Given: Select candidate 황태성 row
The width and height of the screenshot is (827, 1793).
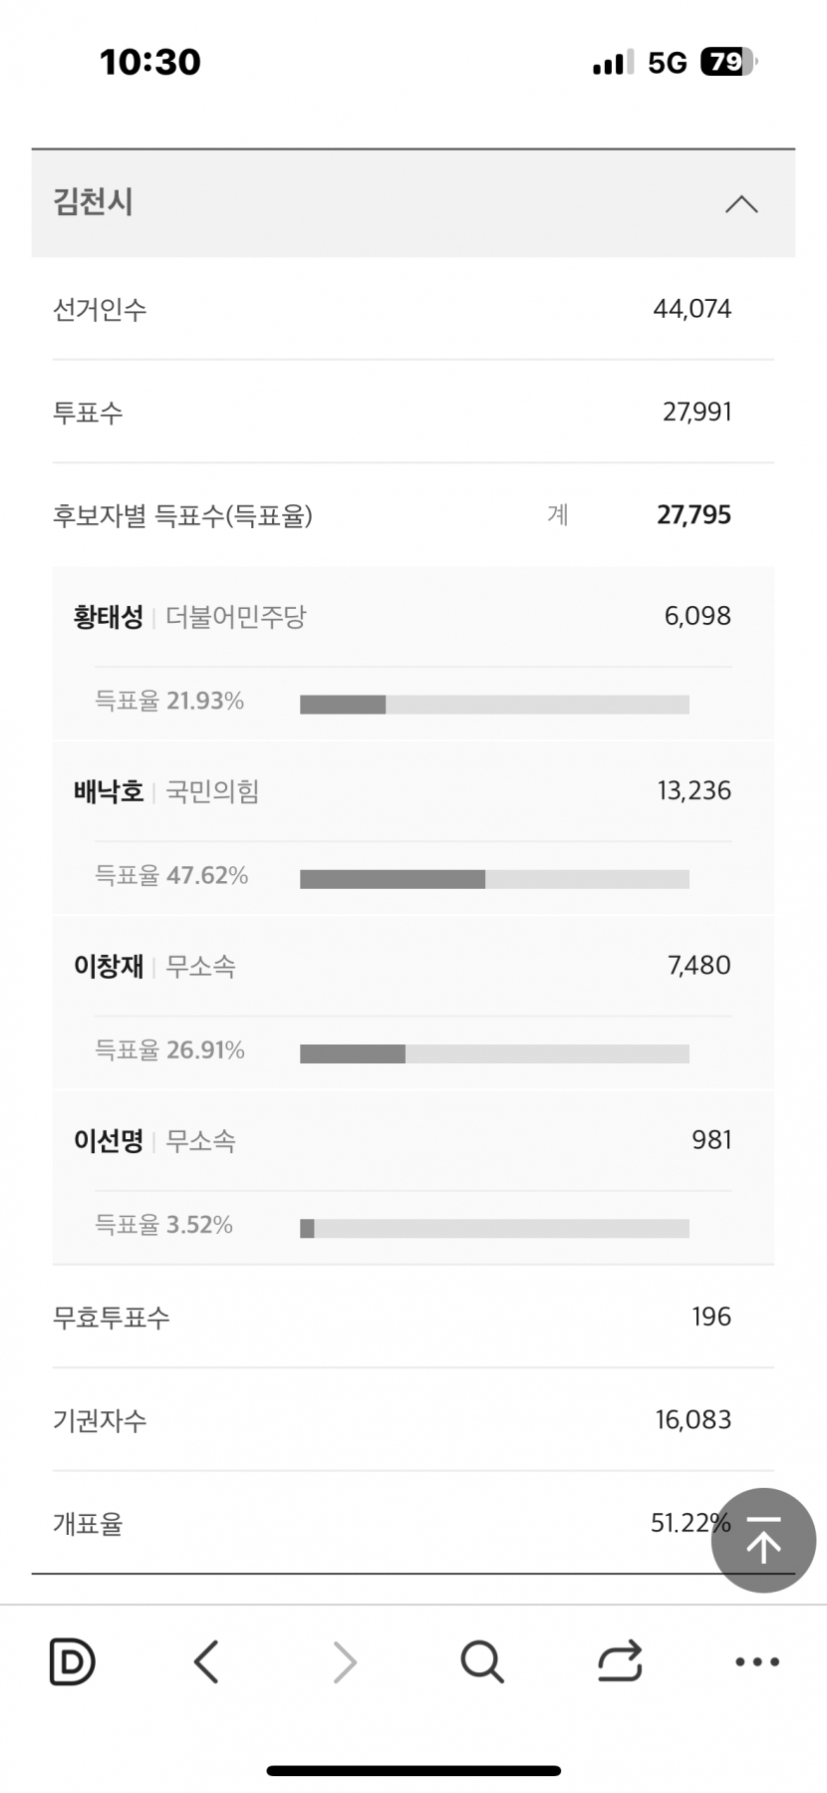Looking at the screenshot, I should tap(413, 617).
